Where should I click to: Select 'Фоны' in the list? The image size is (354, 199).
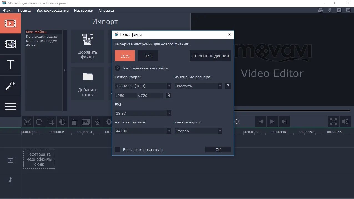click(44, 45)
